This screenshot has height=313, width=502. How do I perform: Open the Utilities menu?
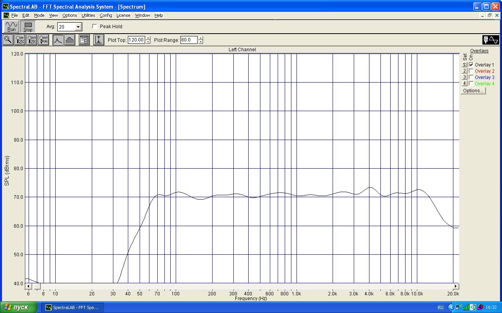click(88, 15)
